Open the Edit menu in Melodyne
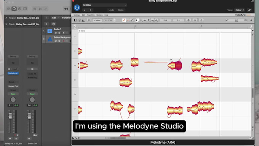Viewport: 259px width, 146px height. (83, 15)
